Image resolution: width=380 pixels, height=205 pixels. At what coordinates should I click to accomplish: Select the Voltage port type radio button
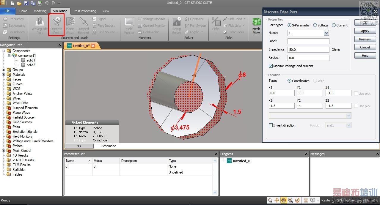pos(315,25)
